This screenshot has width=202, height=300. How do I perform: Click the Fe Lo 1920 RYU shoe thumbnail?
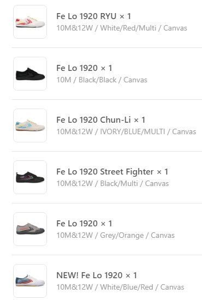[30, 22]
